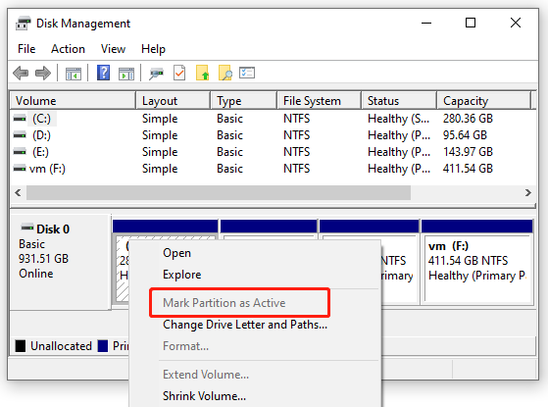Screen dimensions: 548x407
Task: Open the Help menu
Action: [153, 49]
